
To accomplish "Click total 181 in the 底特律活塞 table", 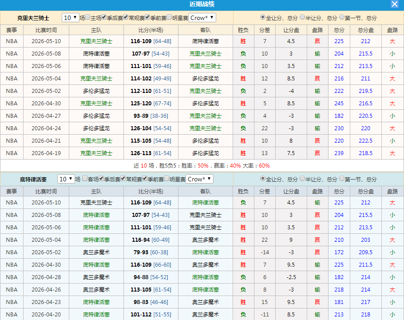I will 339,302.
